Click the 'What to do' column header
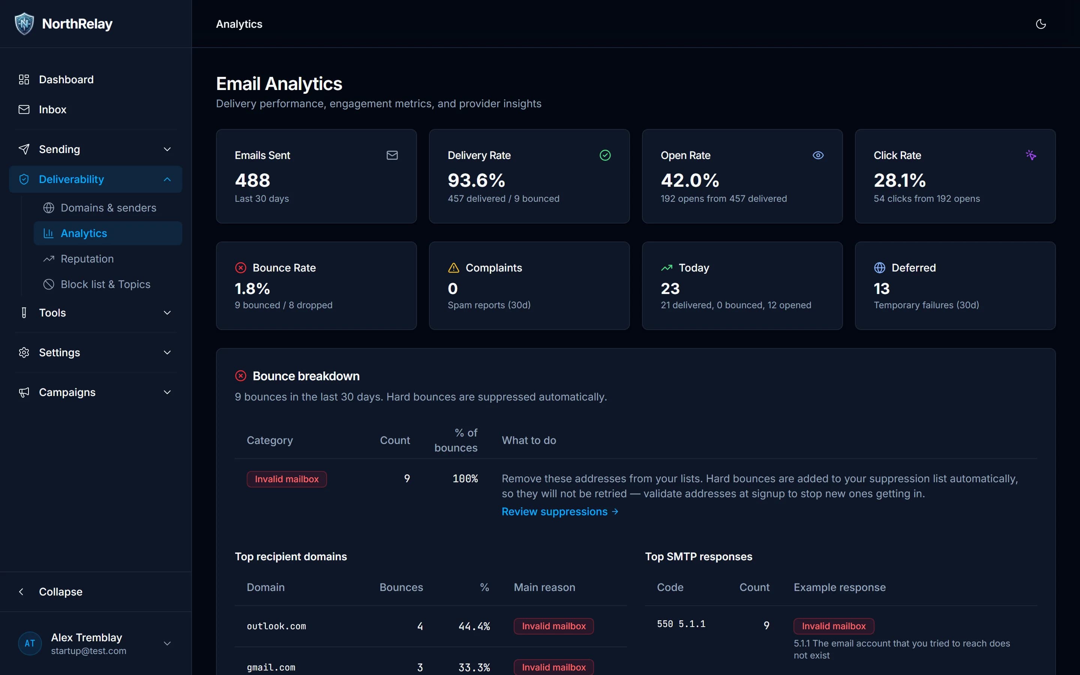Viewport: 1080px width, 675px height. point(529,440)
